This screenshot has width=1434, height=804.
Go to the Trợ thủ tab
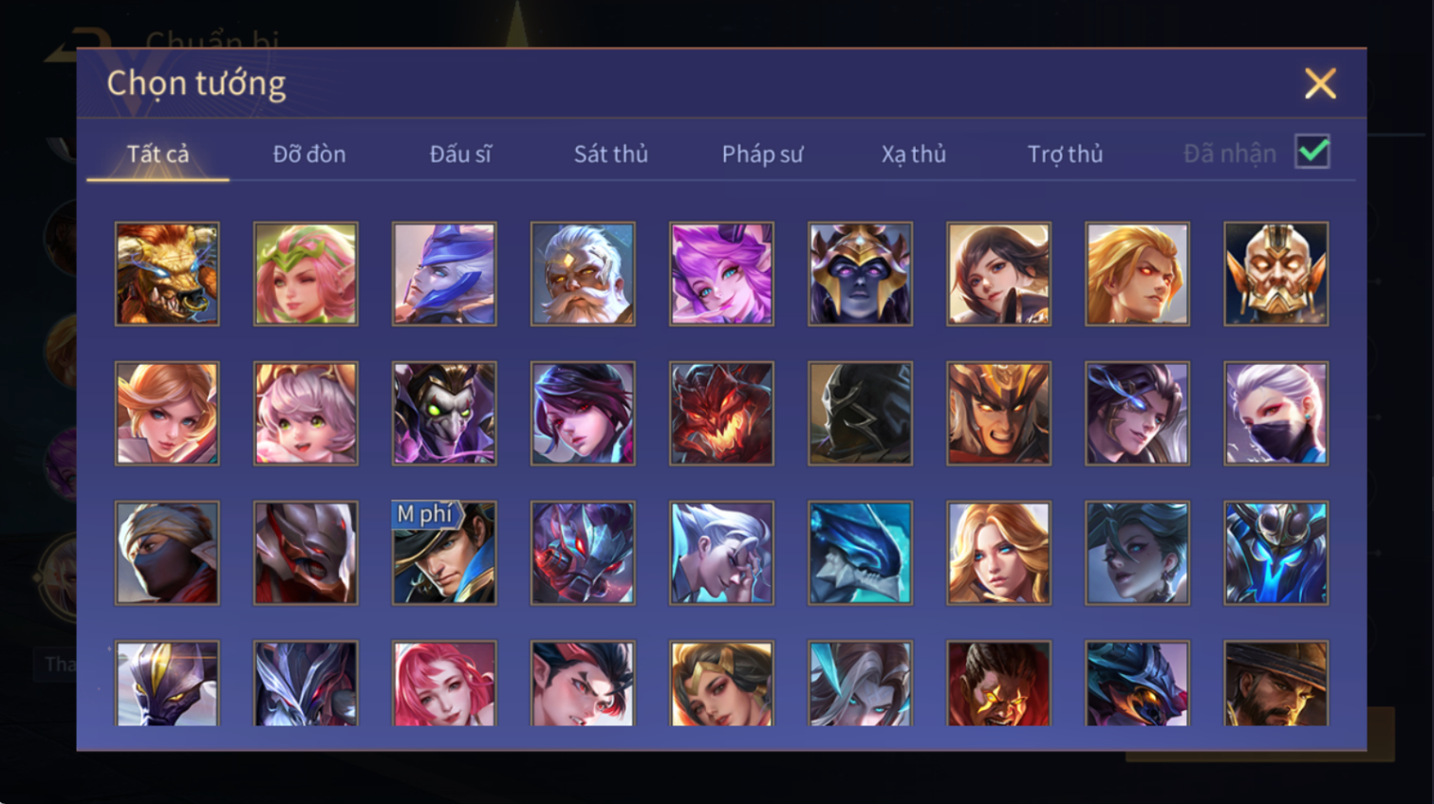click(x=1065, y=154)
